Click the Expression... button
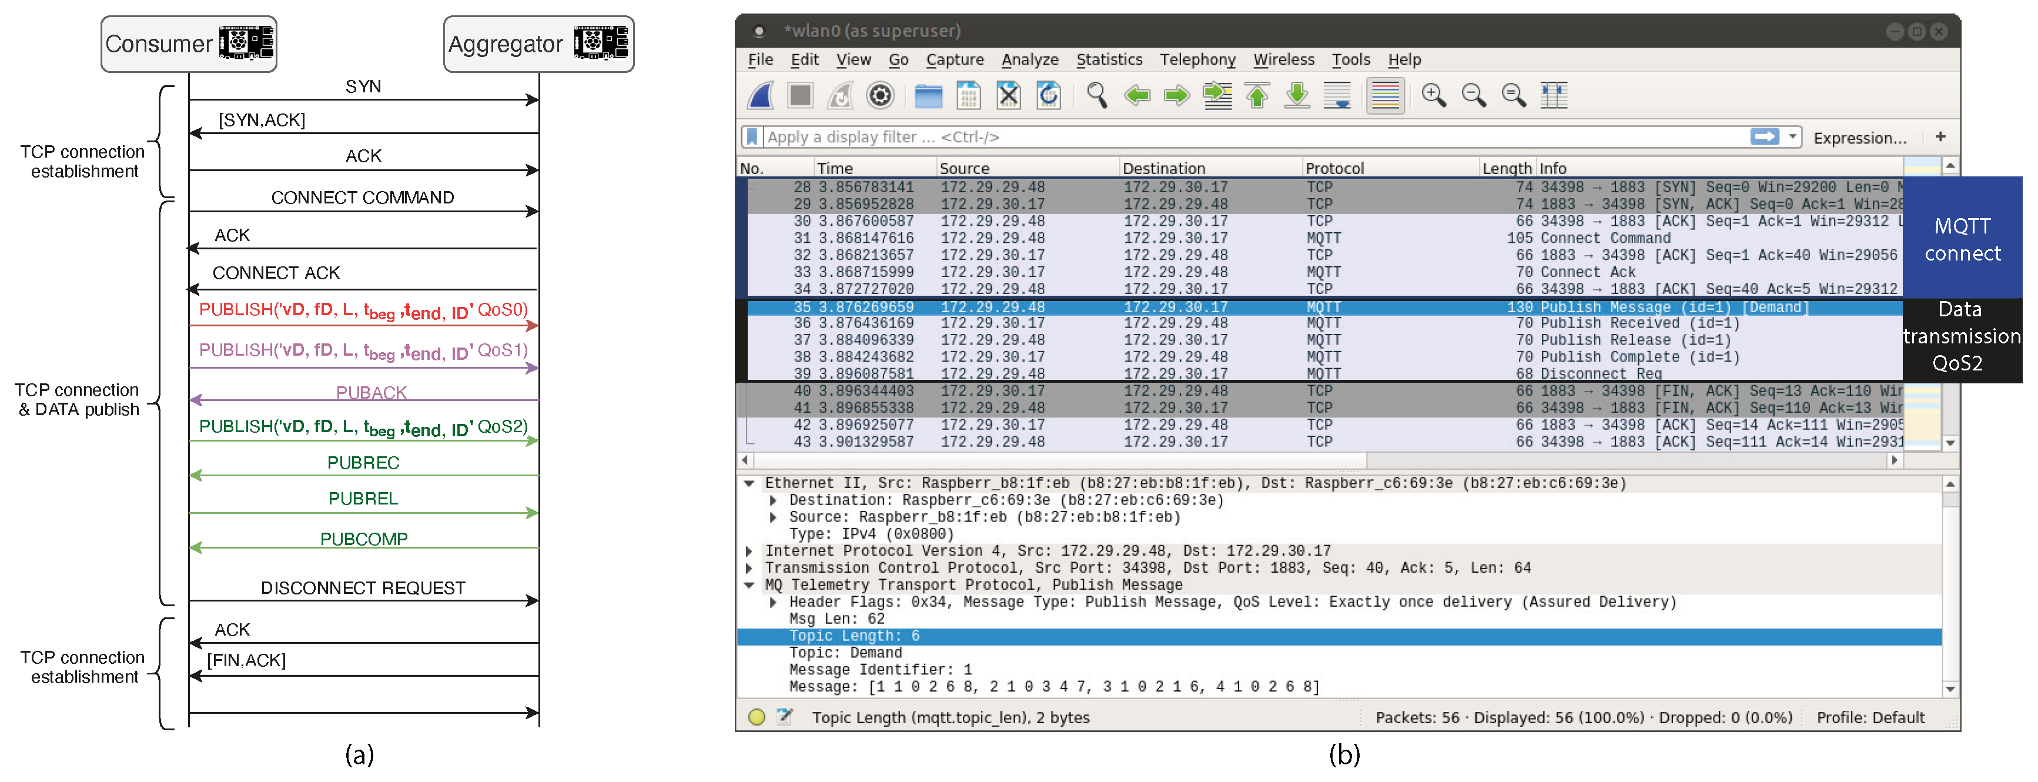This screenshot has width=2038, height=782. tap(1859, 138)
